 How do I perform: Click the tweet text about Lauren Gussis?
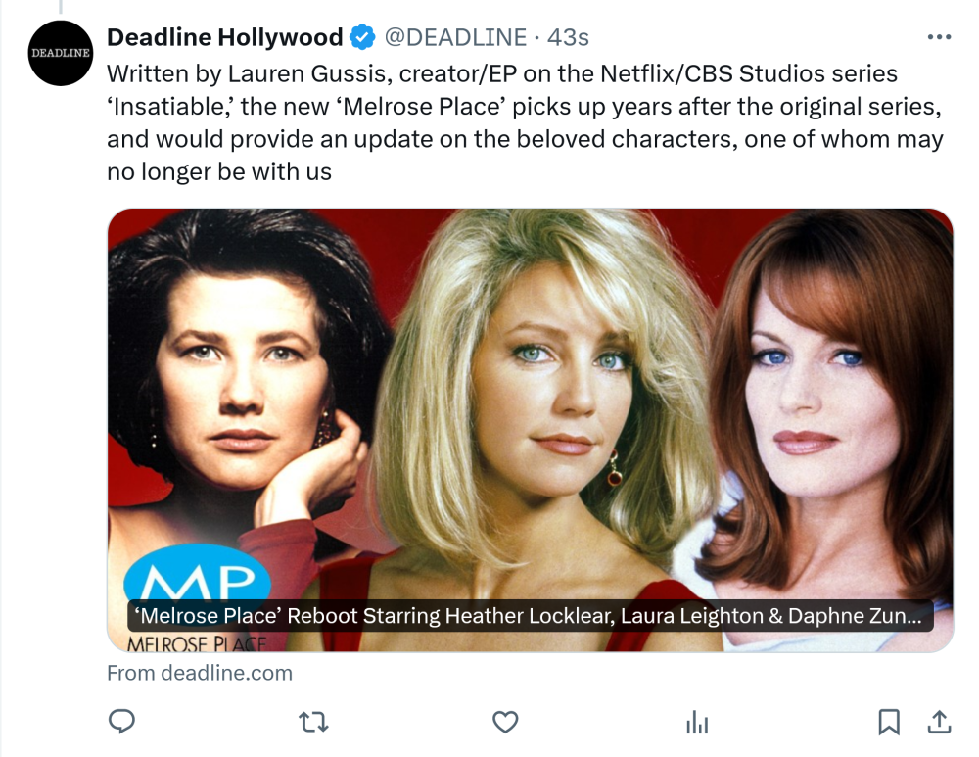pyautogui.click(x=525, y=122)
